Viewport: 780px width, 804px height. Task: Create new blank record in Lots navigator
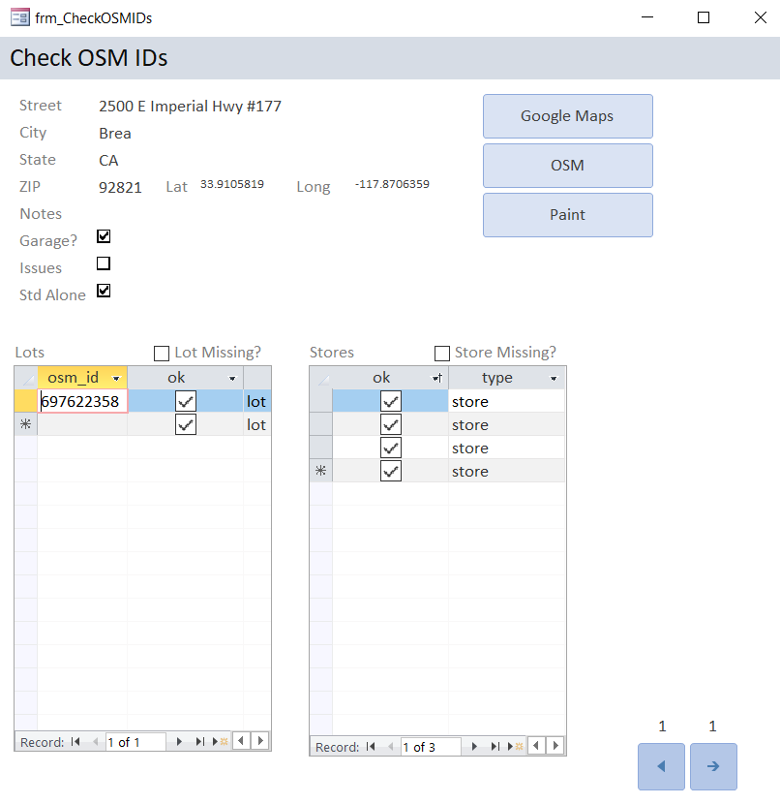220,742
